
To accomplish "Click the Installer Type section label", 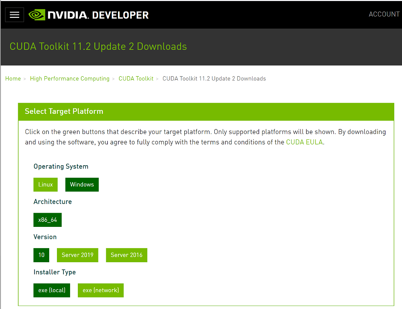I will [x=55, y=272].
